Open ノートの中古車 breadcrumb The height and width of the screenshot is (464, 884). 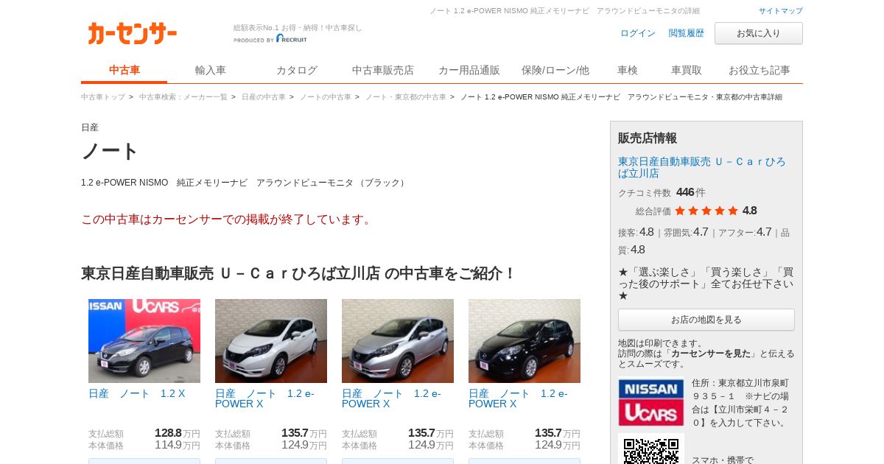pyautogui.click(x=326, y=97)
